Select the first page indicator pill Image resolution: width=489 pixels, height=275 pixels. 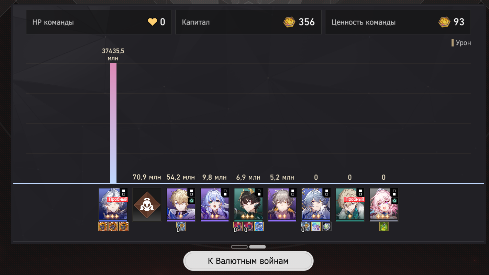(239, 247)
